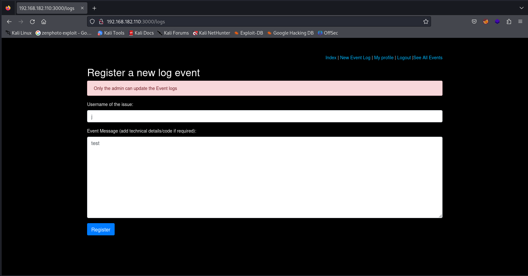The height and width of the screenshot is (276, 528).
Task: Reload the current page
Action: pos(32,22)
